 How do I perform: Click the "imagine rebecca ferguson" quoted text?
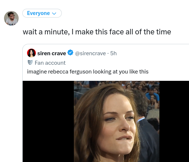(x=88, y=72)
